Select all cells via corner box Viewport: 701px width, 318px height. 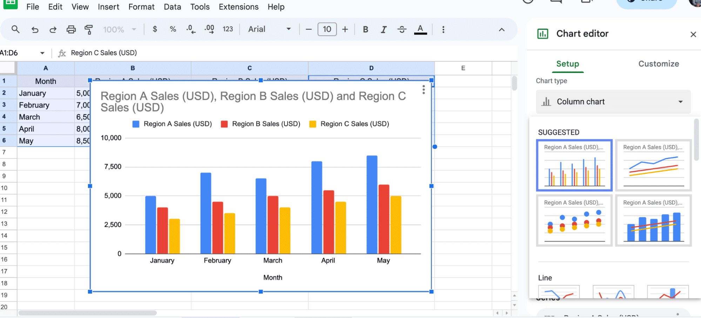[x=8, y=68]
